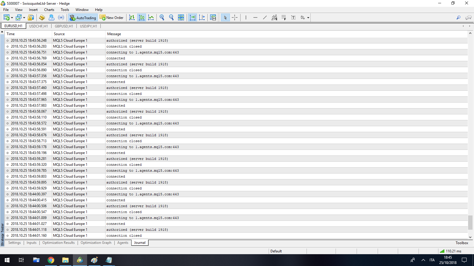This screenshot has height=266, width=474.
Task: Show hidden system tray icons chevron
Action: coord(423,260)
